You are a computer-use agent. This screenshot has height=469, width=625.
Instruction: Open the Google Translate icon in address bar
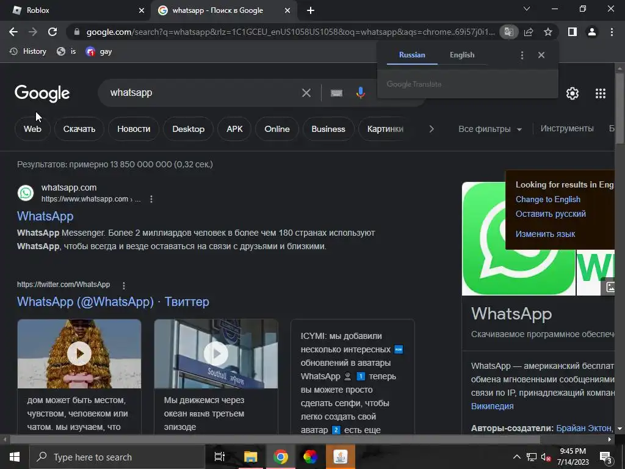pos(509,32)
